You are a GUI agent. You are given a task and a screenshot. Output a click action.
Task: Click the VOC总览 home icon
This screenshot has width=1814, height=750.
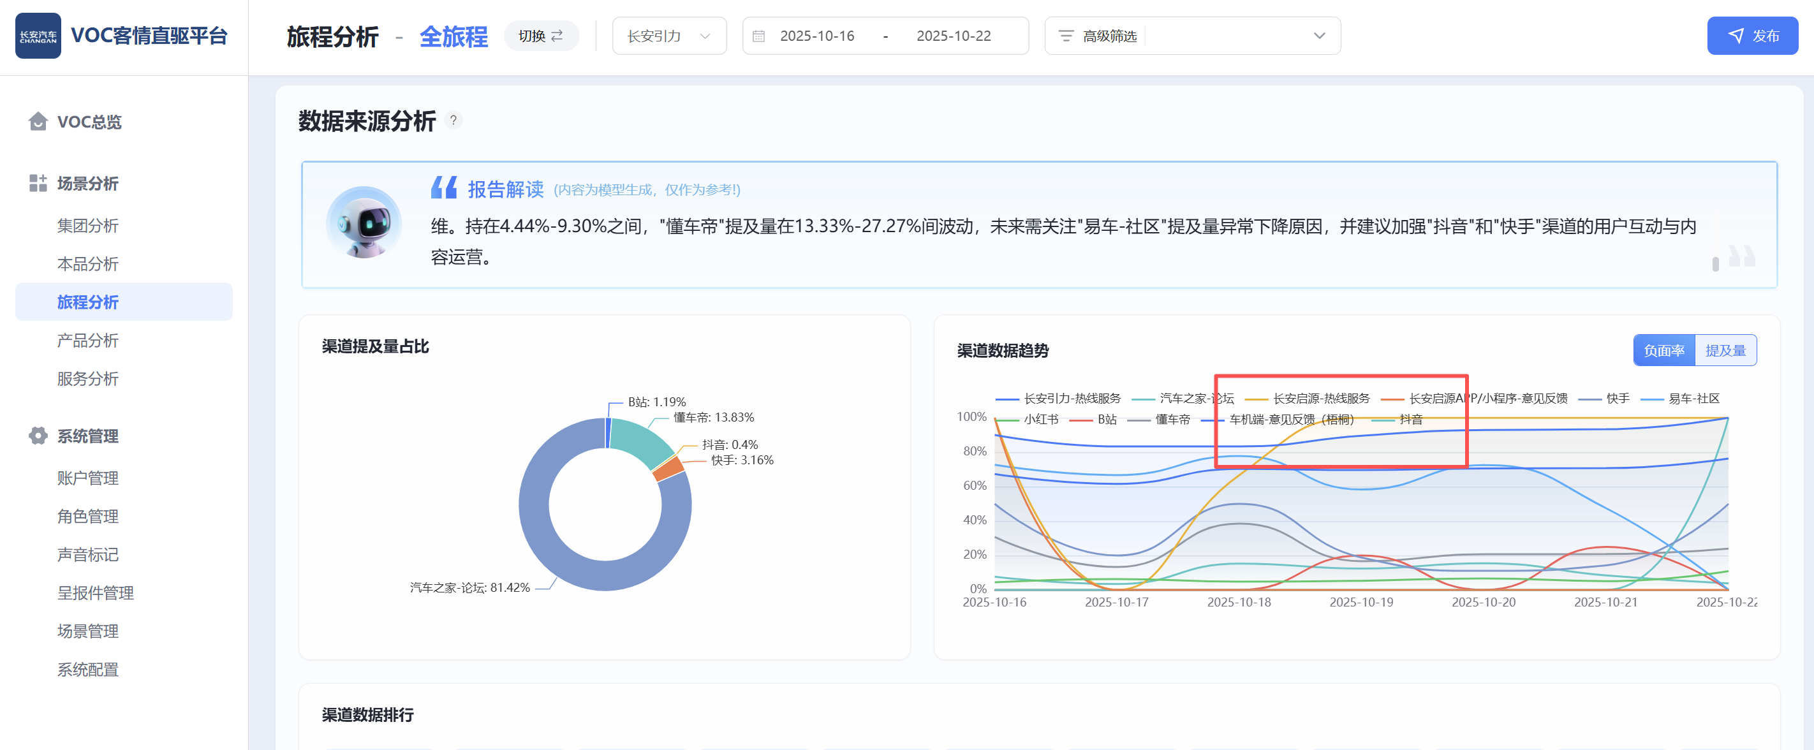38,122
